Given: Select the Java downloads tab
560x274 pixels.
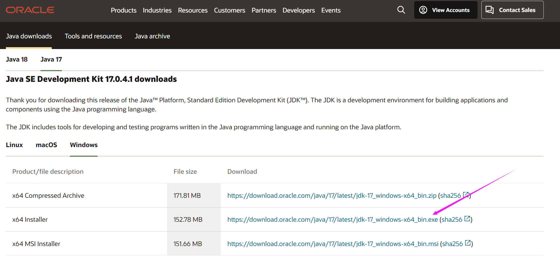Looking at the screenshot, I should pos(29,36).
